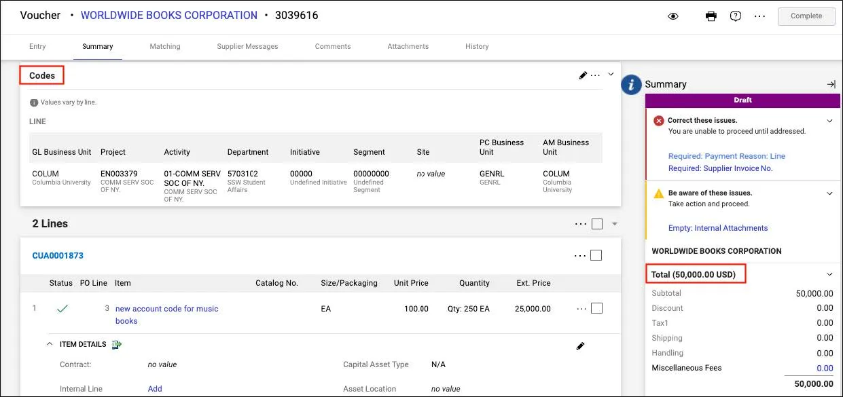The width and height of the screenshot is (843, 397).
Task: Switch to the Entry tab
Action: (37, 46)
